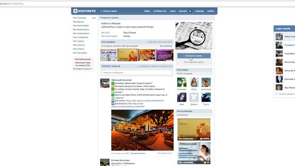
Task: Click the friend search magnifier field
Action: click(x=285, y=94)
